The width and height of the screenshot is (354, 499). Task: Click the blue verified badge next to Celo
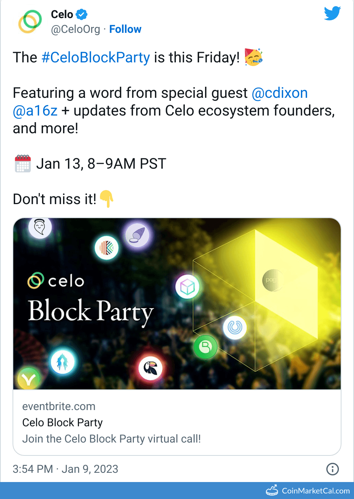(x=80, y=14)
